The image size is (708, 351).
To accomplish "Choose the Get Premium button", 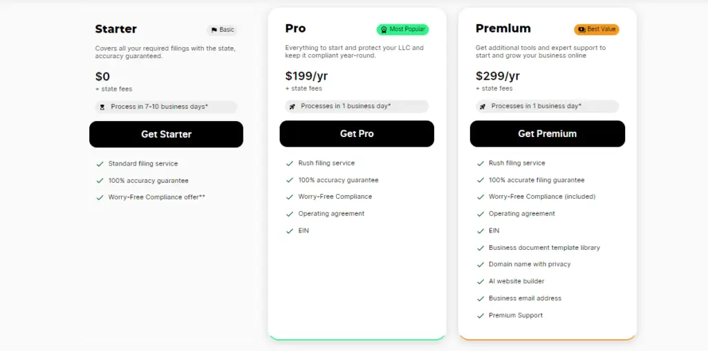I will (x=548, y=134).
